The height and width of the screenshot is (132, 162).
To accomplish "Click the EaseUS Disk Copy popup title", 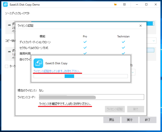I will pyautogui.click(x=56, y=63).
